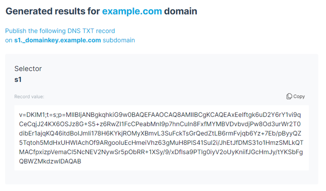Click the word subdomain after the domainkey link
Viewport: 326px width, 191px height.
pos(119,40)
